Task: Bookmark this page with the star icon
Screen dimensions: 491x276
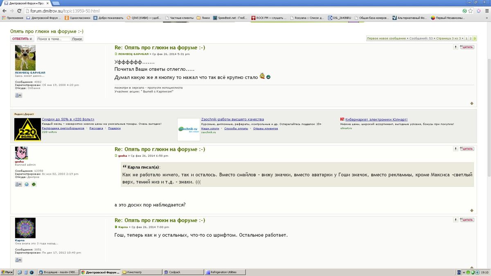Action: point(471,11)
